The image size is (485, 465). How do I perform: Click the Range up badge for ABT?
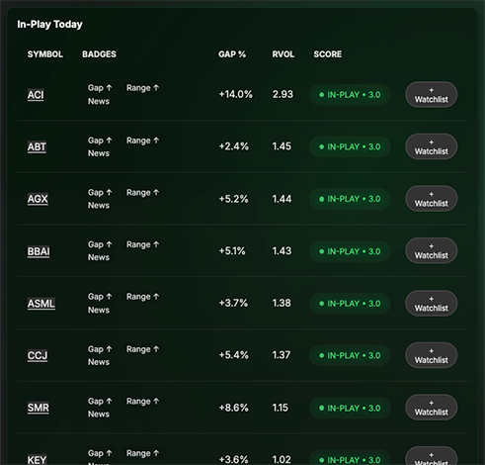142,140
